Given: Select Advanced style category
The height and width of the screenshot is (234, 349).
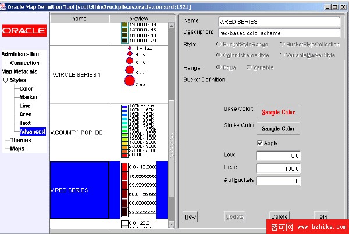Looking at the screenshot, I should click(x=33, y=132).
